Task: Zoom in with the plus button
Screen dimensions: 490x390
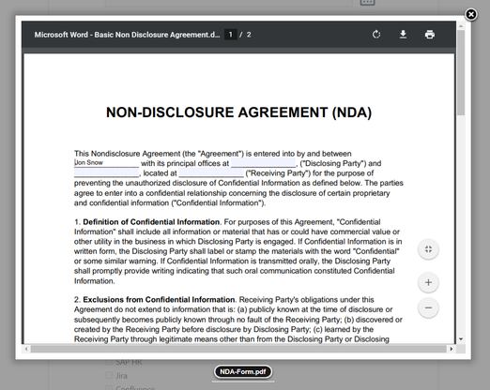Action: (x=428, y=282)
